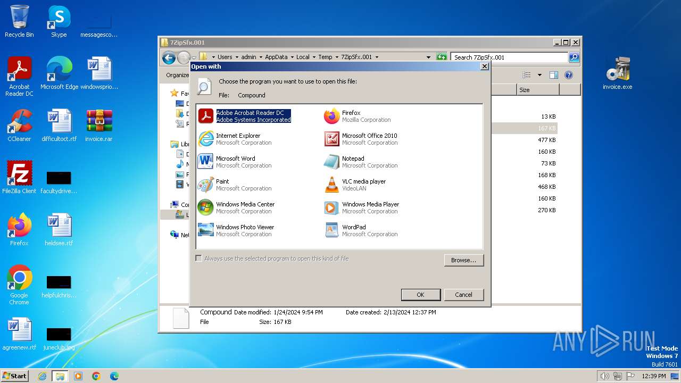The height and width of the screenshot is (383, 681).
Task: Click the Local breadcrumb segment
Action: click(x=303, y=57)
